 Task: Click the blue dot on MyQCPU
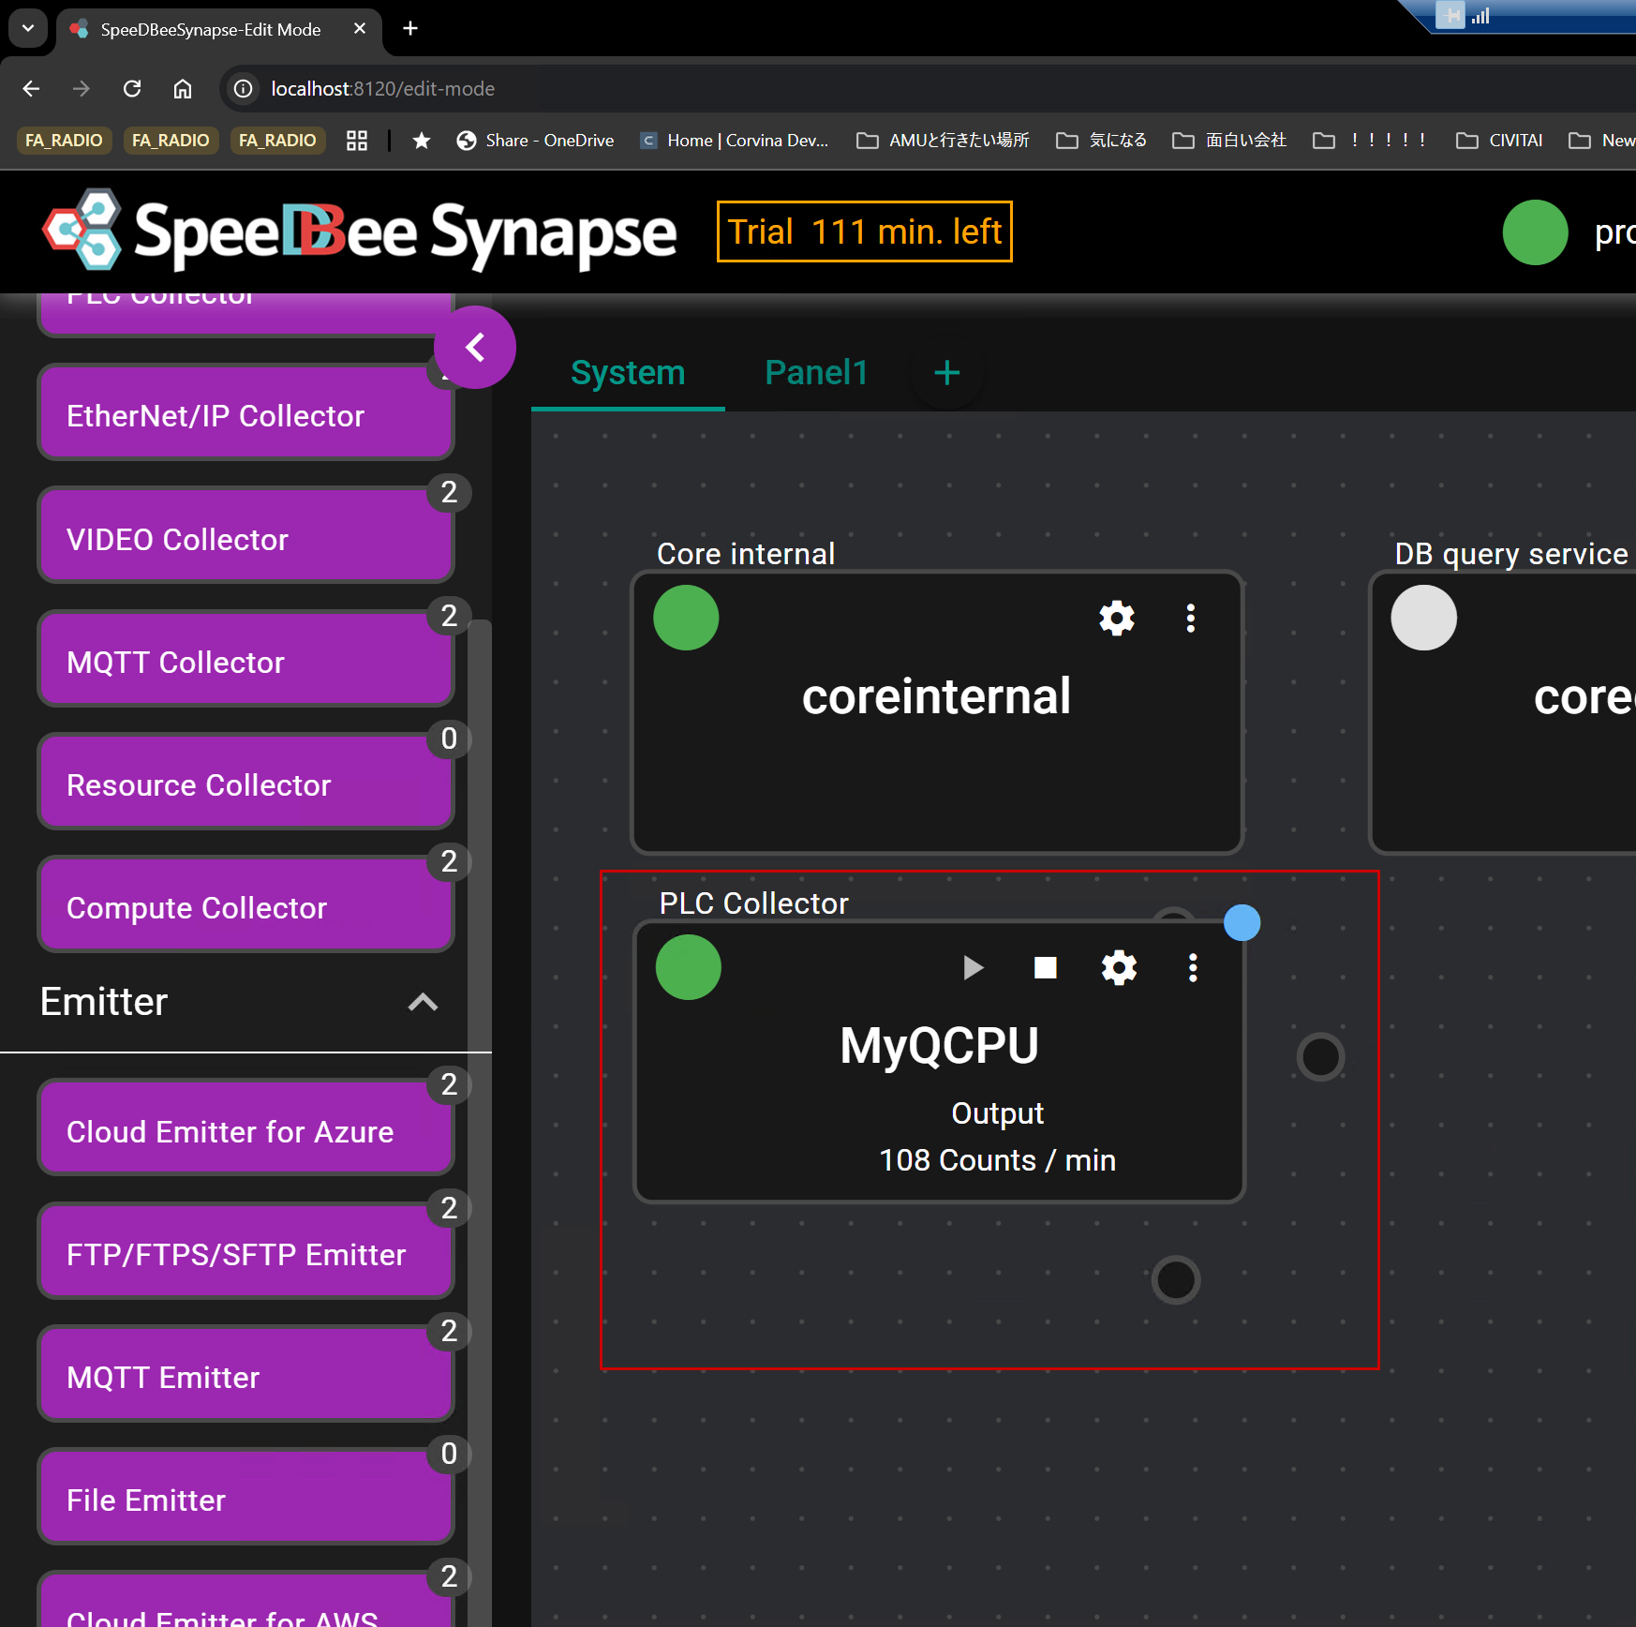tap(1242, 922)
